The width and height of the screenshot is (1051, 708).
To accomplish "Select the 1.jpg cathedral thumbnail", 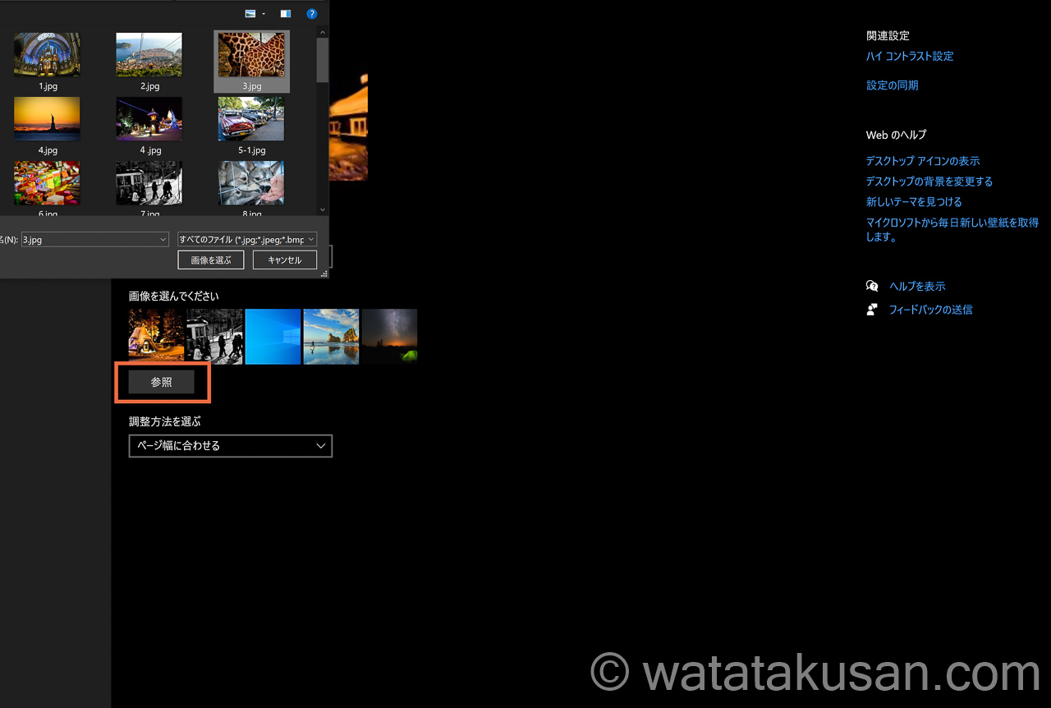I will coord(47,55).
